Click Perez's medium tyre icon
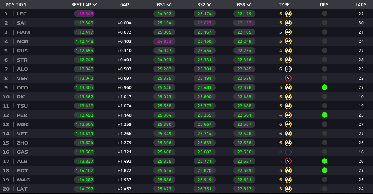Image resolution: width=373 pixels, height=194 pixels. (288, 115)
